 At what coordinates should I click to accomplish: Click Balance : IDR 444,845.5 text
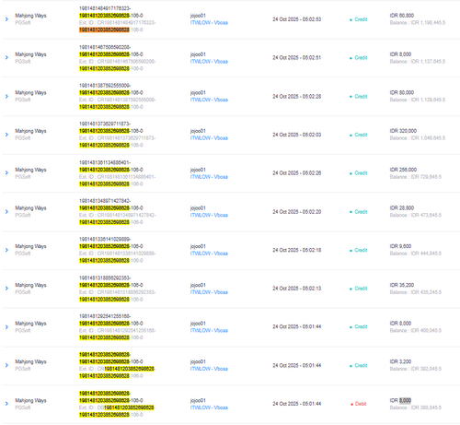(x=416, y=254)
